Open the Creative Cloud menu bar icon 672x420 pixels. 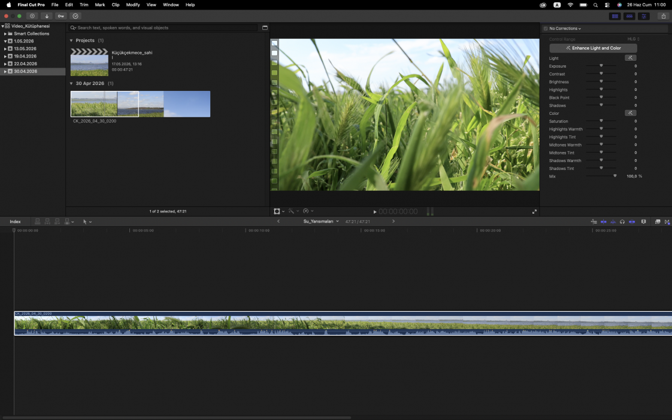543,5
